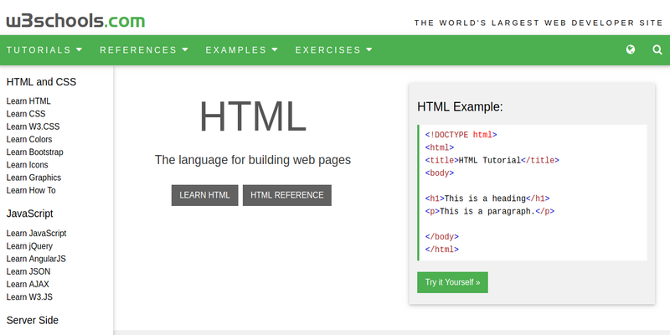Open Learn CSS sidebar link
The width and height of the screenshot is (670, 335).
pos(26,114)
